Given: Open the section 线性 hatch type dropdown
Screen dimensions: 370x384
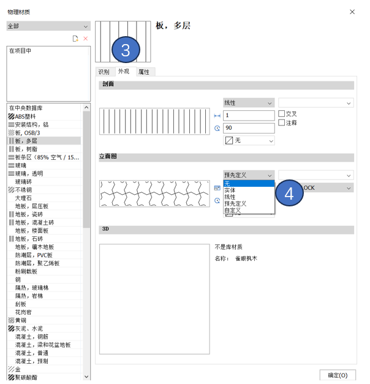Looking at the screenshot, I should (x=248, y=103).
